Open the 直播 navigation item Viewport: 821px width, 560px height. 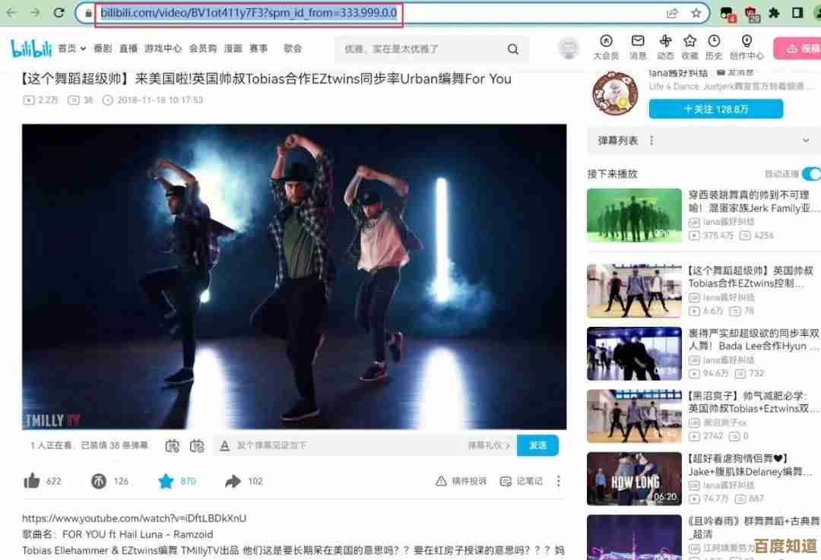[128, 49]
